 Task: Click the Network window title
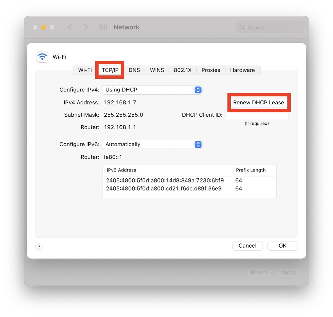point(126,27)
